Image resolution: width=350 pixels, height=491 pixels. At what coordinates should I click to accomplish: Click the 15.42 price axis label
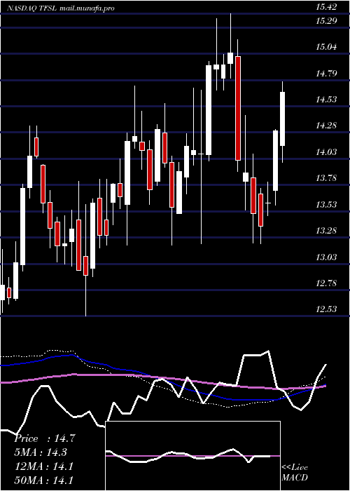pos(326,7)
